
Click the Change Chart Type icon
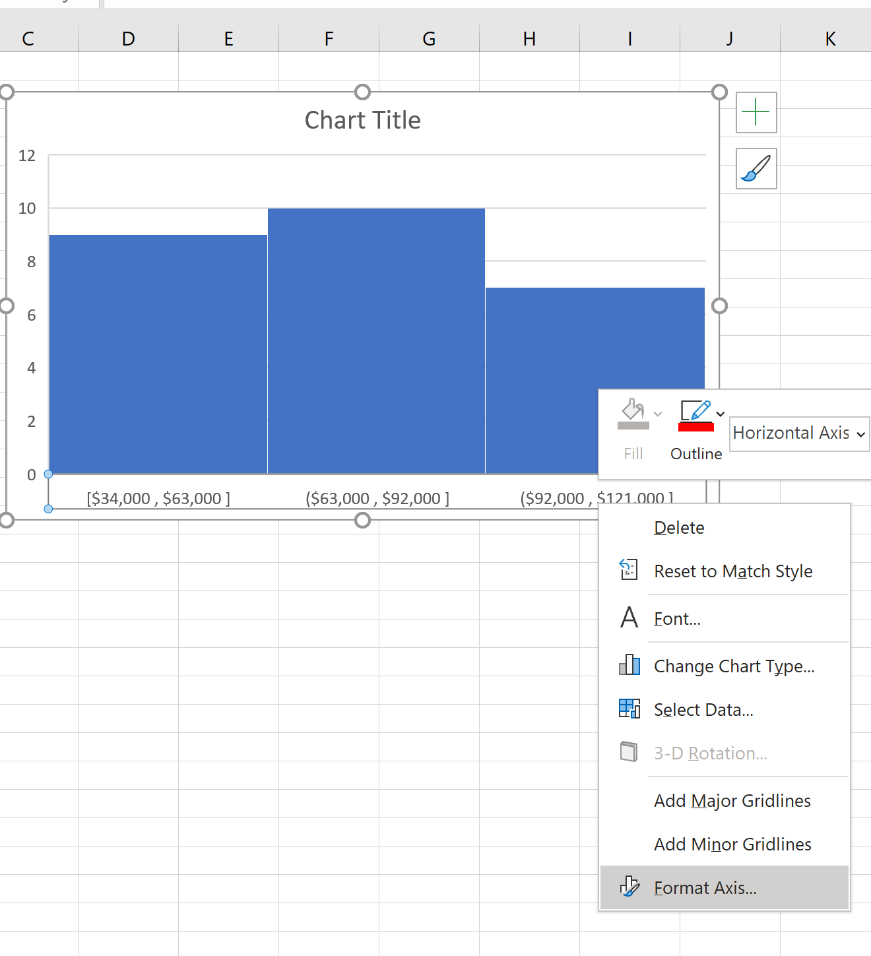click(x=629, y=665)
